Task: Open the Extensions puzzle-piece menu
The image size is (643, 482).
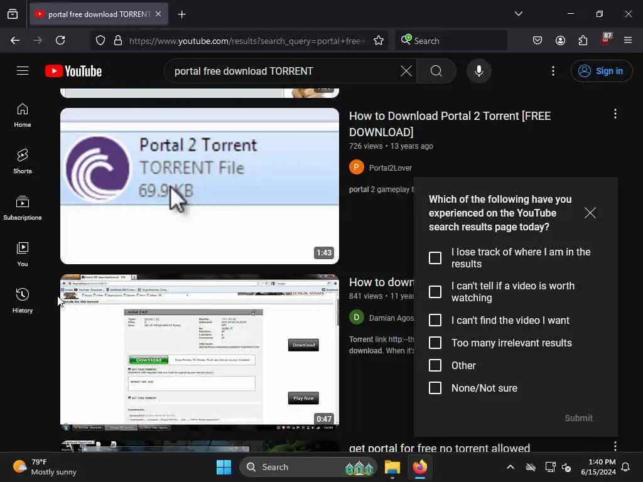Action: 583,40
